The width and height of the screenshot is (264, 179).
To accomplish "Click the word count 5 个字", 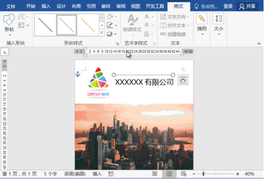I will click(51, 174).
